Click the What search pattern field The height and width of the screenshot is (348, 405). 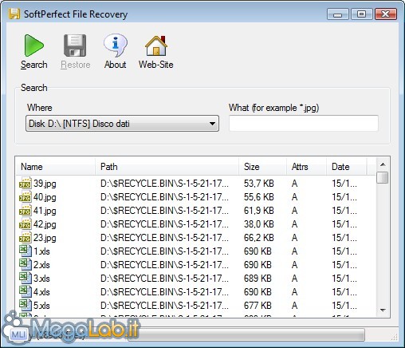point(304,123)
